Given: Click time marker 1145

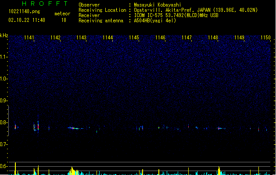Looking at the screenshot, I should (x=134, y=38).
